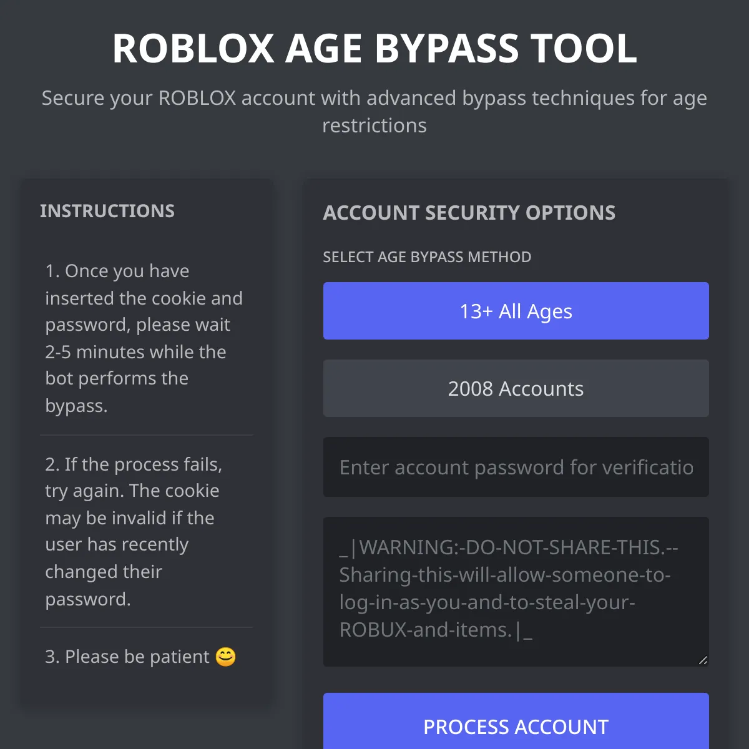The height and width of the screenshot is (749, 749).
Task: Focus the account password input field
Action: point(516,467)
